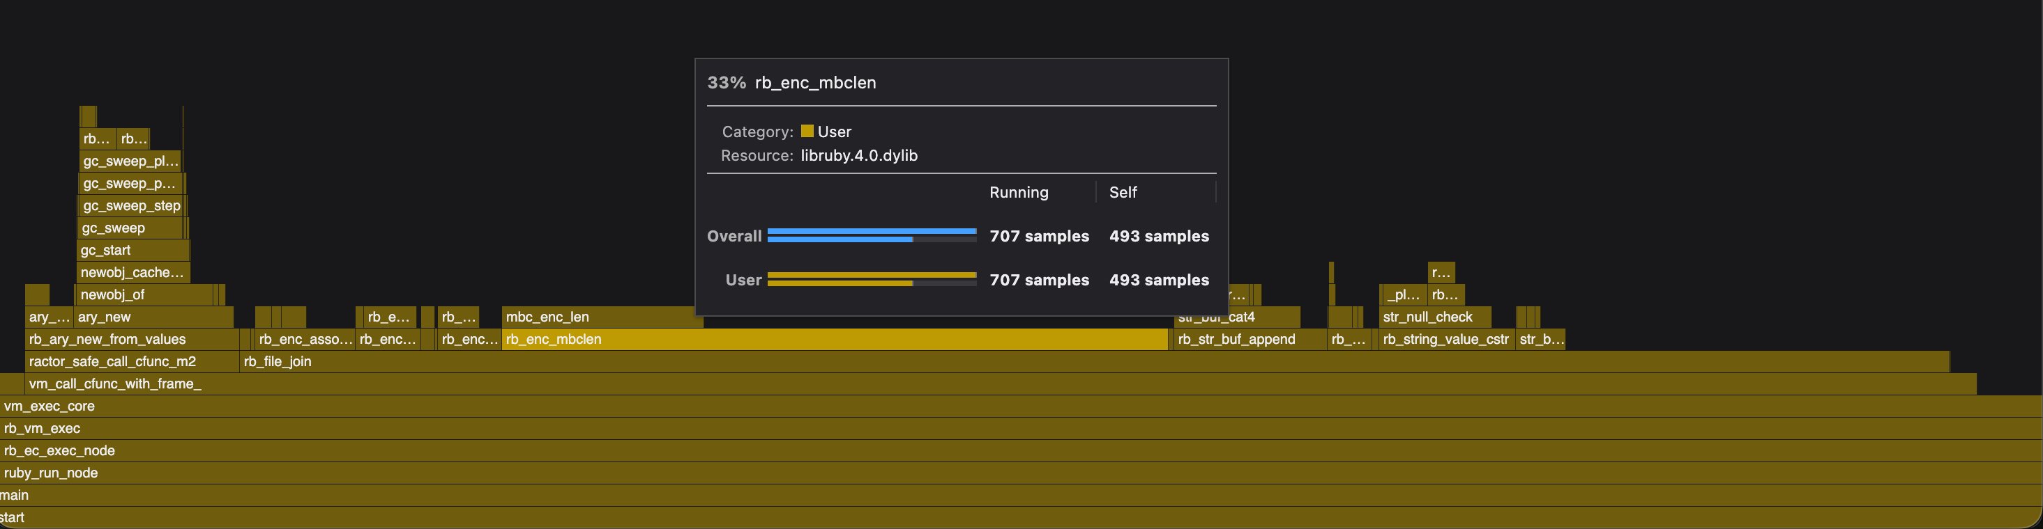This screenshot has height=529, width=2043.
Task: Select the ractor_safe_call_cfunc_m2 frame
Action: [132, 361]
